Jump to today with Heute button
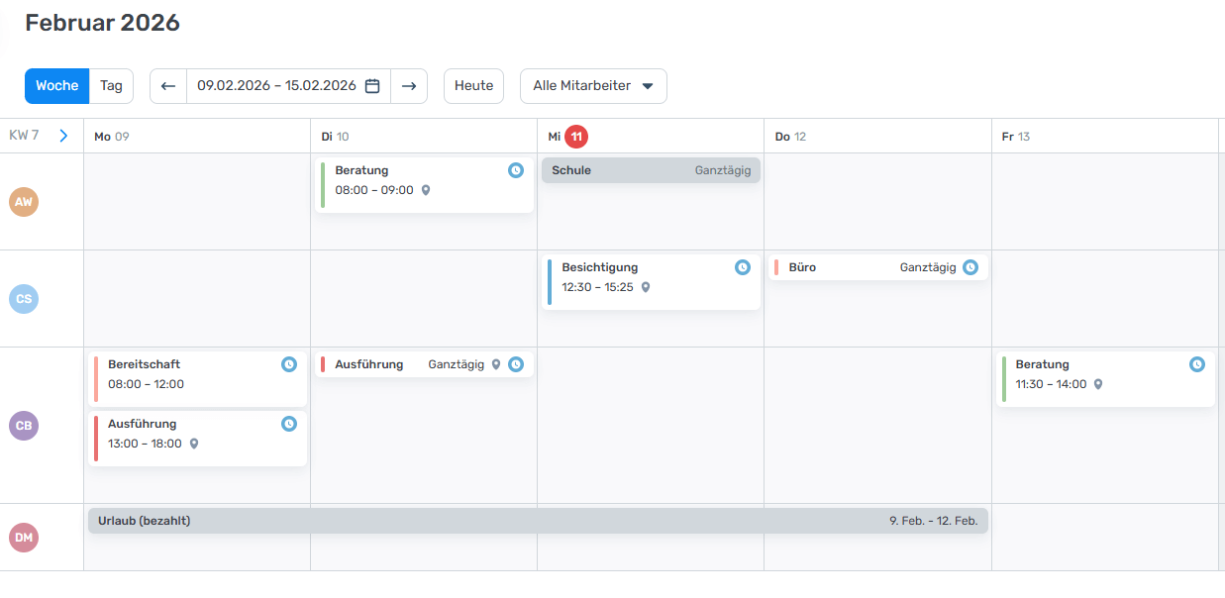Image resolution: width=1225 pixels, height=598 pixels. pyautogui.click(x=473, y=86)
